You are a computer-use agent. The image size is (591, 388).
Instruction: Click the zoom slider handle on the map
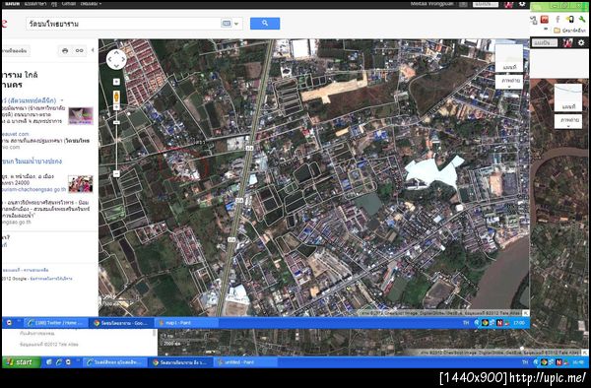pyautogui.click(x=116, y=122)
